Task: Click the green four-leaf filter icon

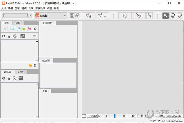Action: [x=24, y=29]
